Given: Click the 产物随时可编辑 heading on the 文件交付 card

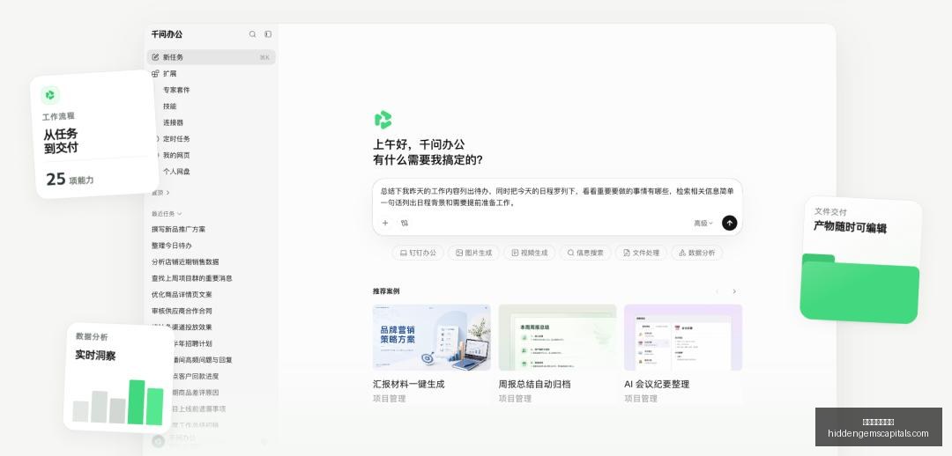Looking at the screenshot, I should [850, 227].
